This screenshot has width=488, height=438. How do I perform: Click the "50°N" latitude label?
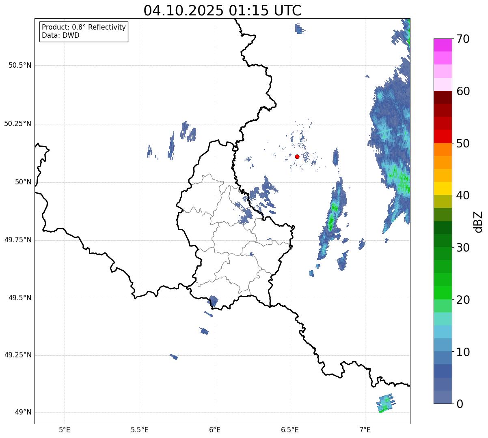23,182
